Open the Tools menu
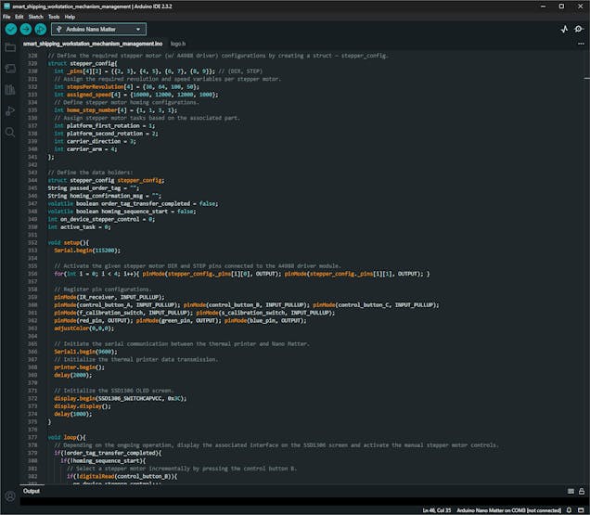Viewport: 590px width, 515px height. (54, 17)
